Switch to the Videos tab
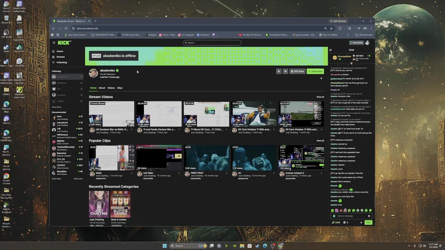Image resolution: width=445 pixels, height=250 pixels. click(111, 88)
